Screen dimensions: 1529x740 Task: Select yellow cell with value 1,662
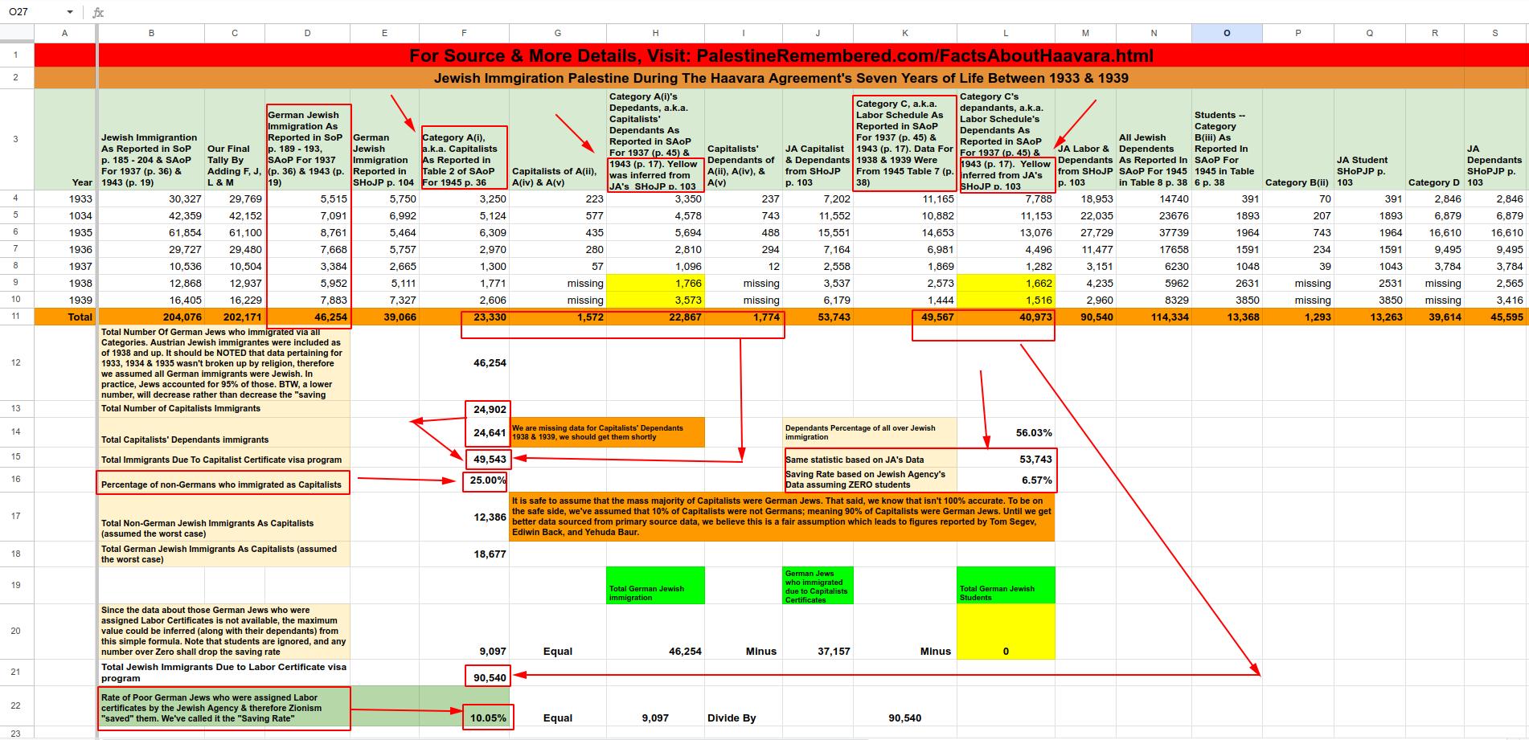[x=1006, y=283]
